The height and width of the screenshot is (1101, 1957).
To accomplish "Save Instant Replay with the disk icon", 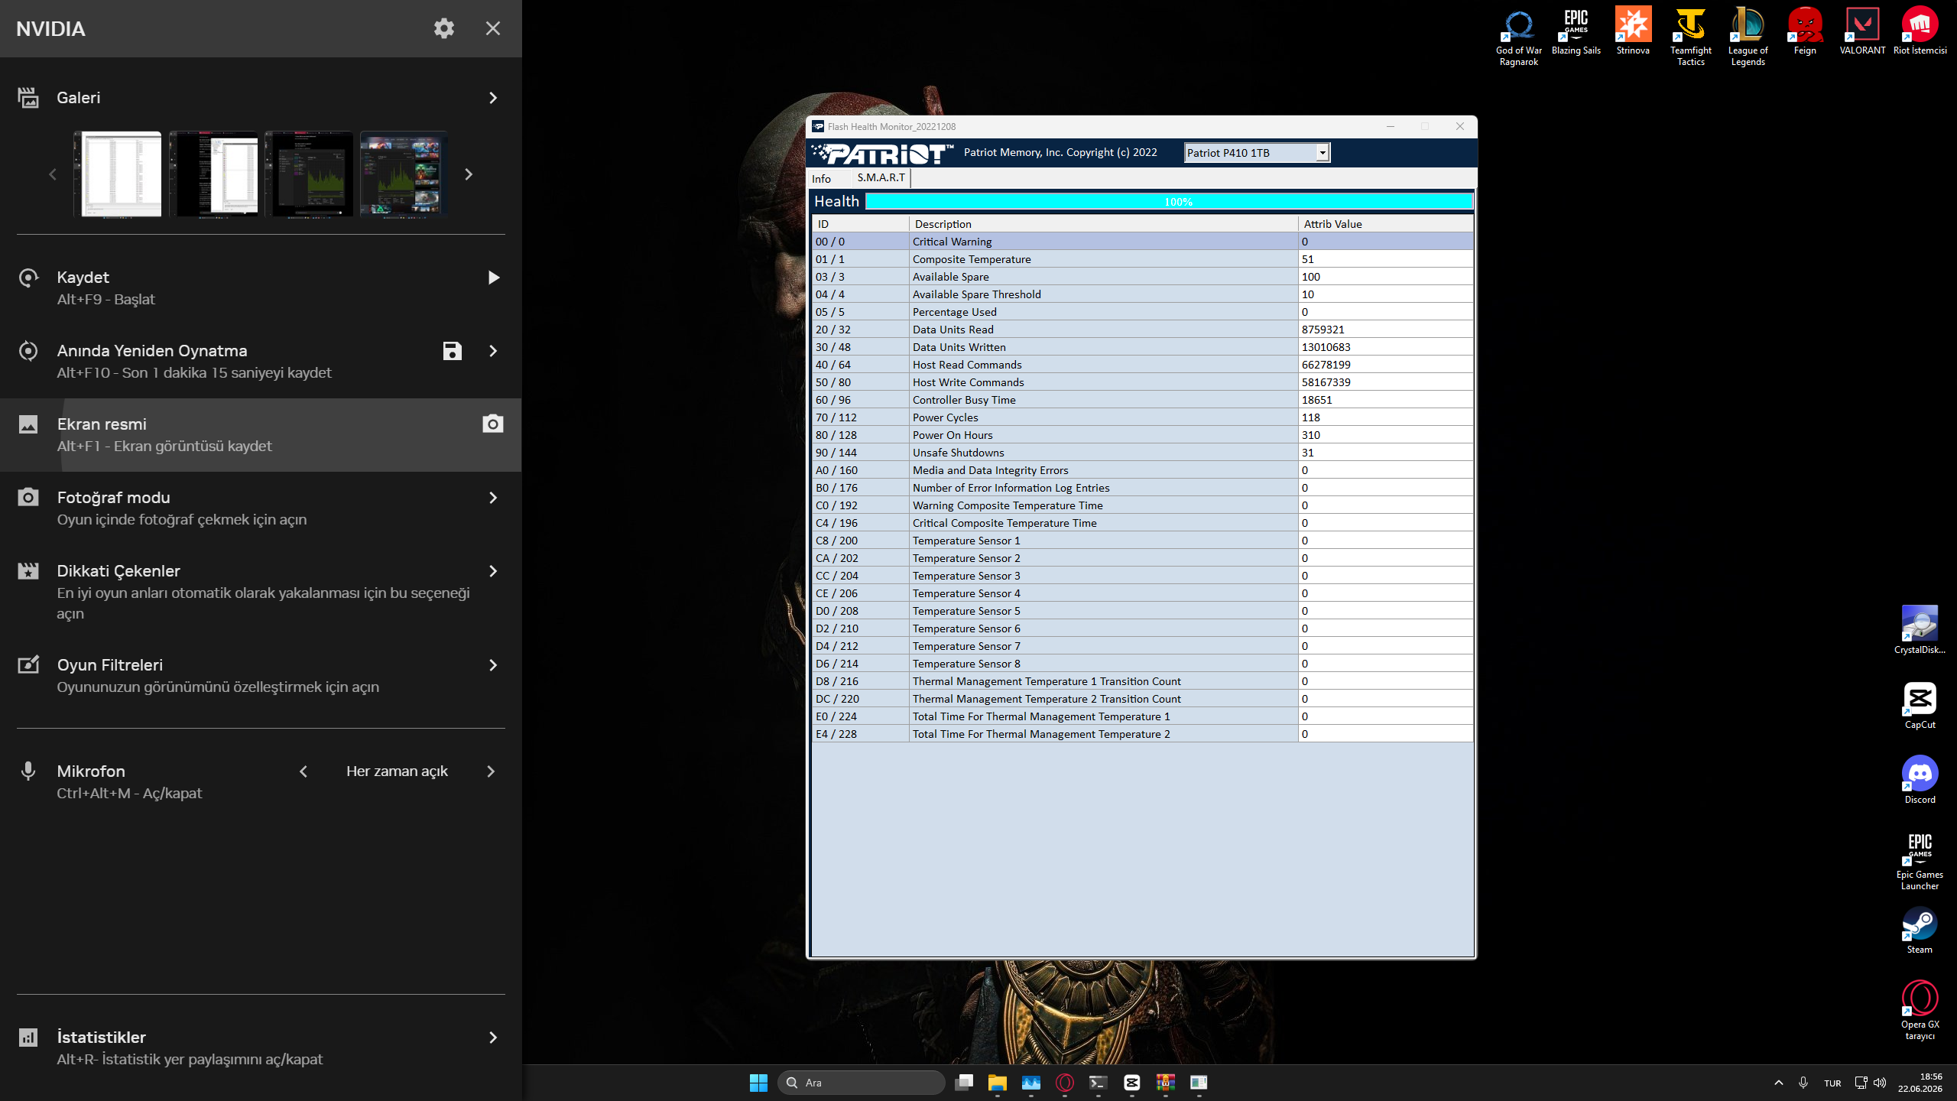I will (x=453, y=351).
